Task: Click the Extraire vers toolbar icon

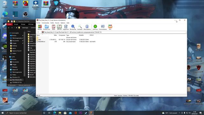Action: (47, 27)
